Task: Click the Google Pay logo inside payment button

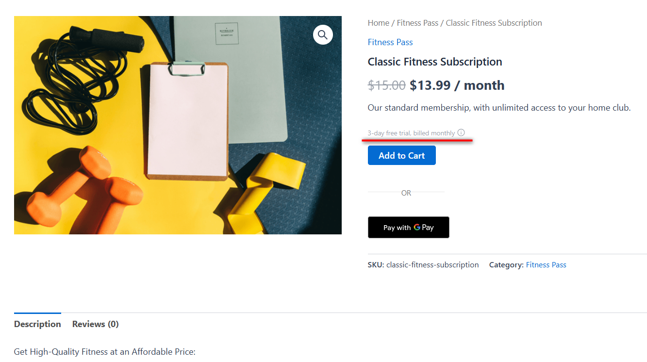Action: click(x=417, y=227)
